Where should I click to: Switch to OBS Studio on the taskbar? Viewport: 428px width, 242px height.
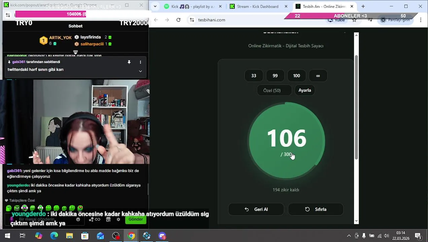tap(116, 236)
